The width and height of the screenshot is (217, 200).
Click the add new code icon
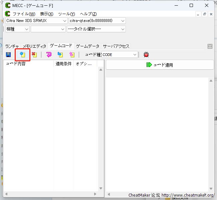click(22, 54)
